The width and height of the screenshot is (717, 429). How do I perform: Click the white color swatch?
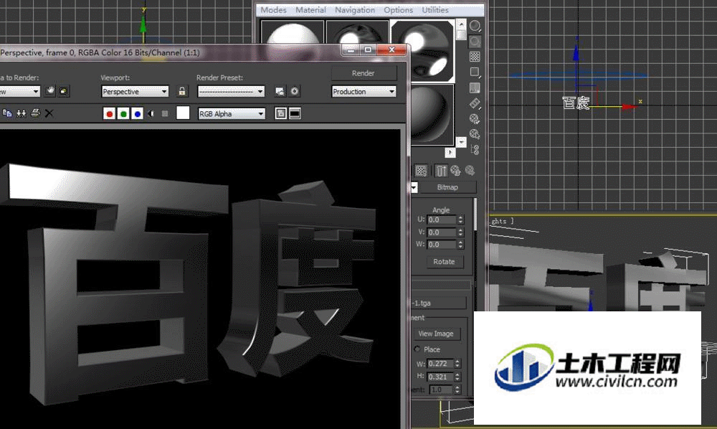(183, 113)
